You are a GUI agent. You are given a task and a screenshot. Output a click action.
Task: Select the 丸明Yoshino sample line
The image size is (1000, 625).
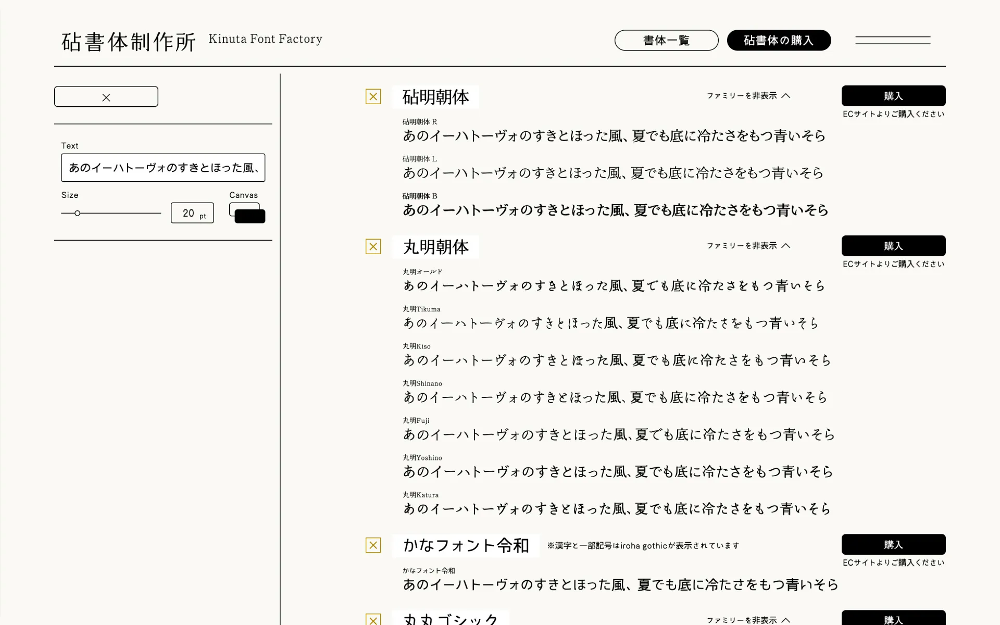(618, 472)
